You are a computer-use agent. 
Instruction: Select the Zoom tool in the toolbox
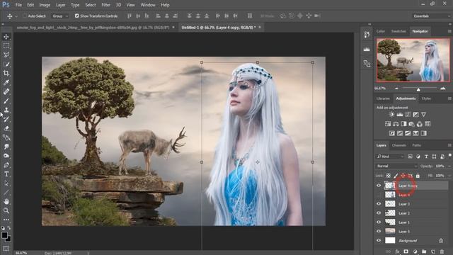tap(6, 210)
